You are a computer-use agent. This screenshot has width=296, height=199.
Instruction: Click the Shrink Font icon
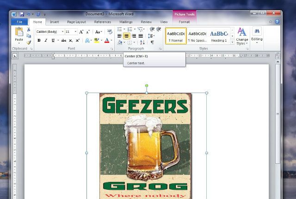click(x=88, y=32)
